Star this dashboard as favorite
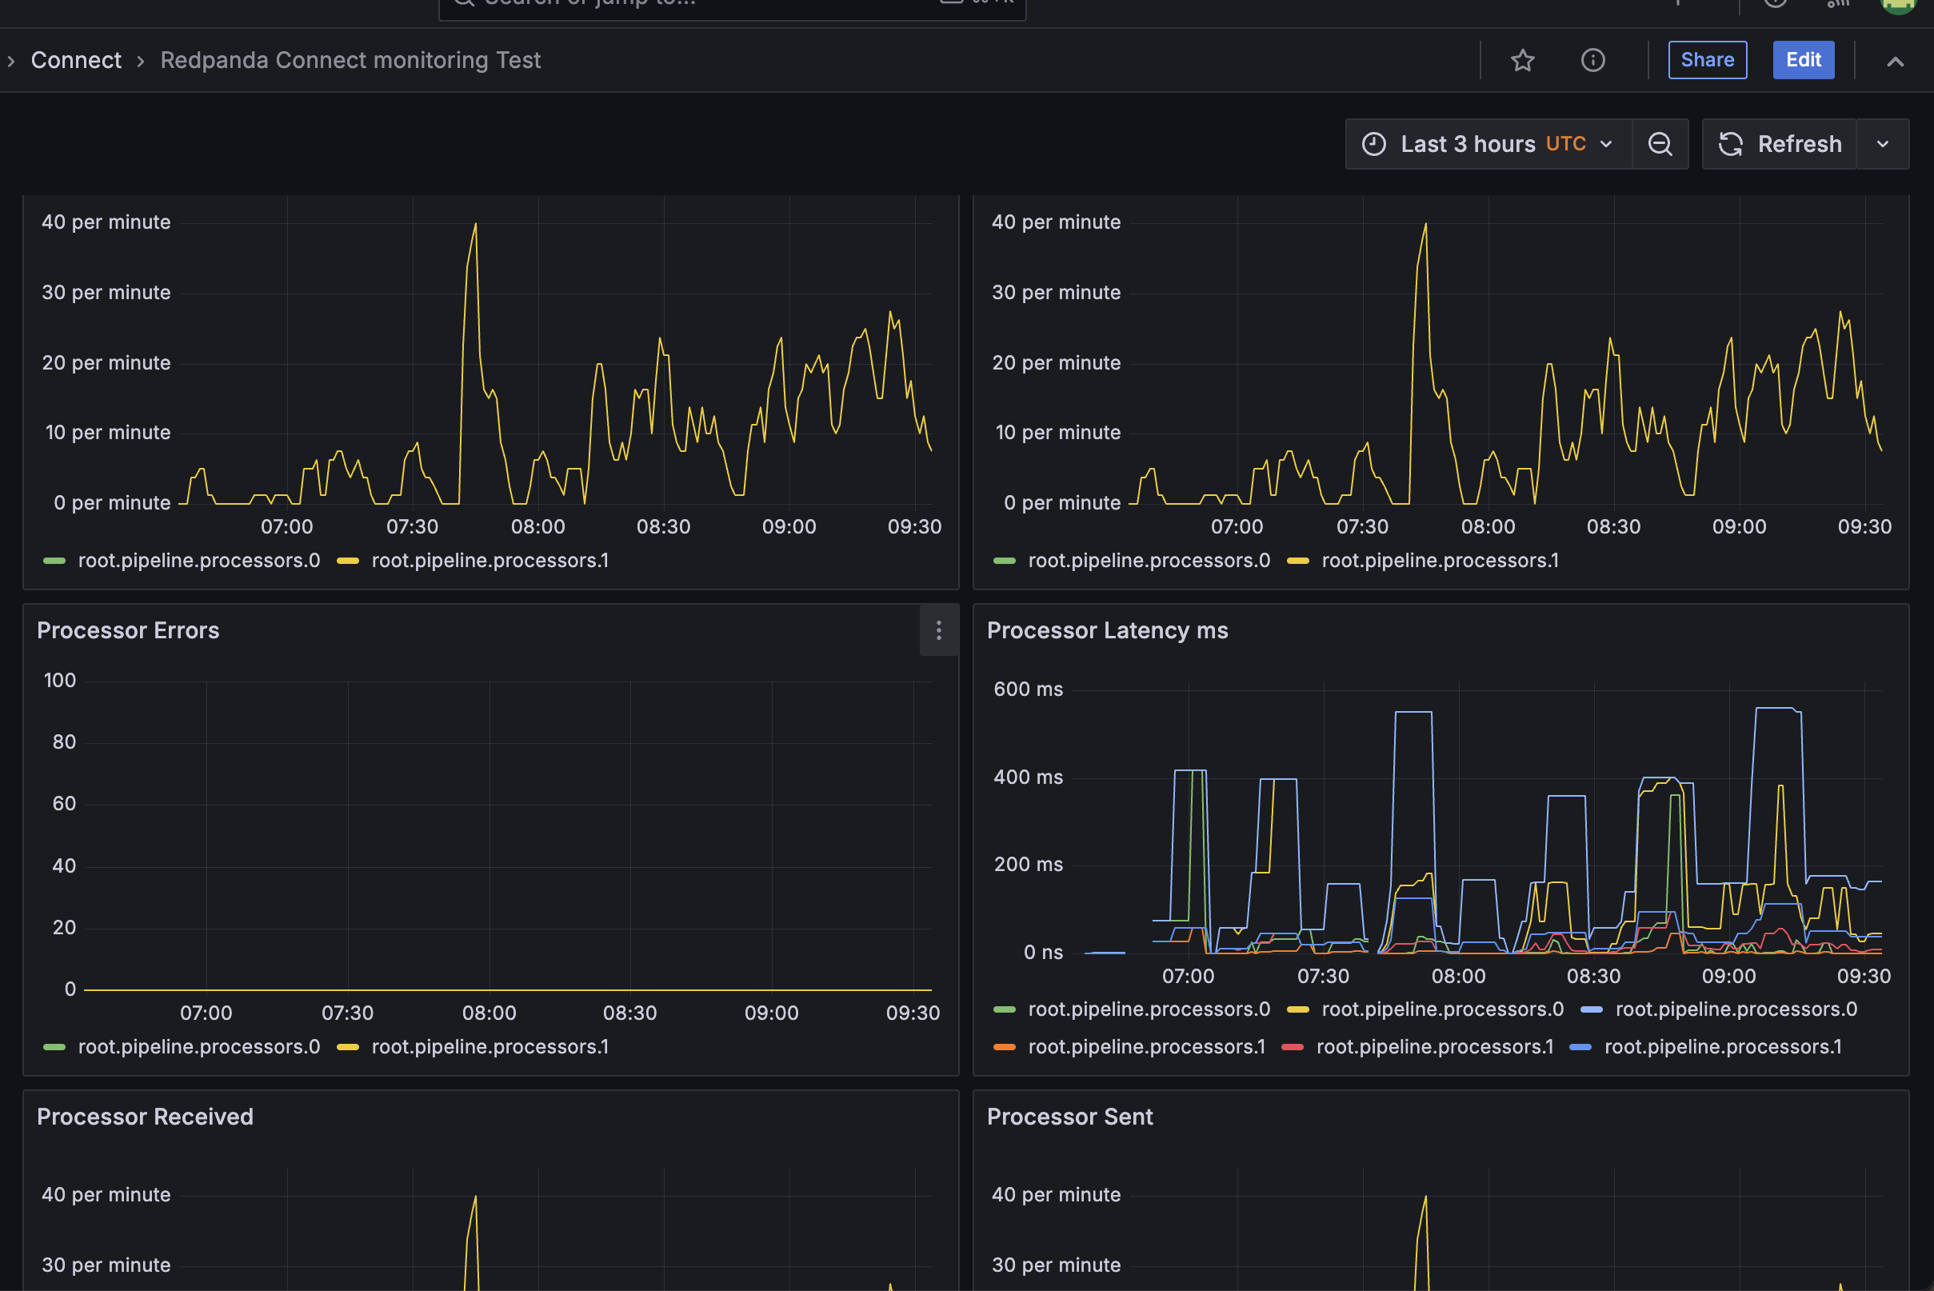The height and width of the screenshot is (1291, 1934). point(1522,60)
